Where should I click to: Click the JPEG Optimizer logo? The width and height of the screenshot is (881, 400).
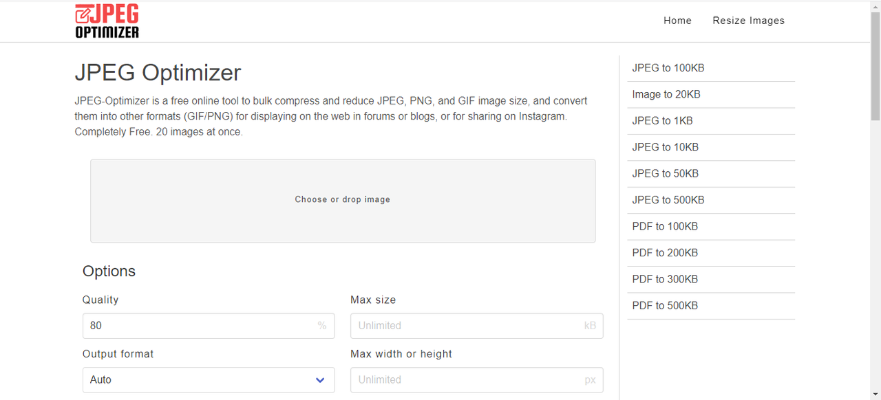pos(107,21)
